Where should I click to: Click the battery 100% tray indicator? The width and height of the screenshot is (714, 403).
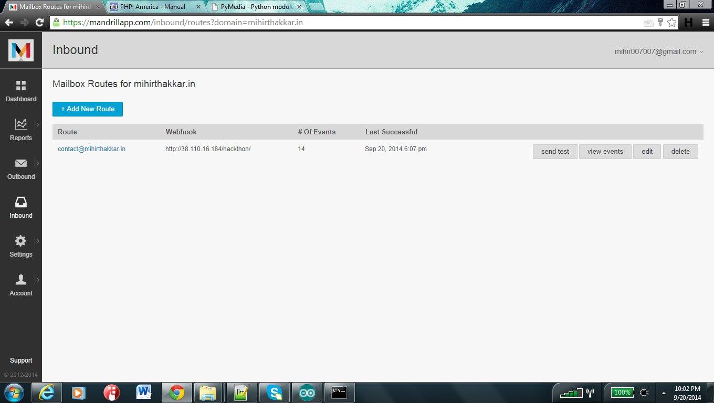623,393
